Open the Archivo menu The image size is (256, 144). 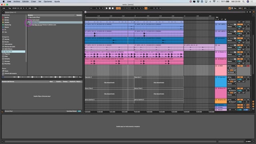[x=17, y=2]
